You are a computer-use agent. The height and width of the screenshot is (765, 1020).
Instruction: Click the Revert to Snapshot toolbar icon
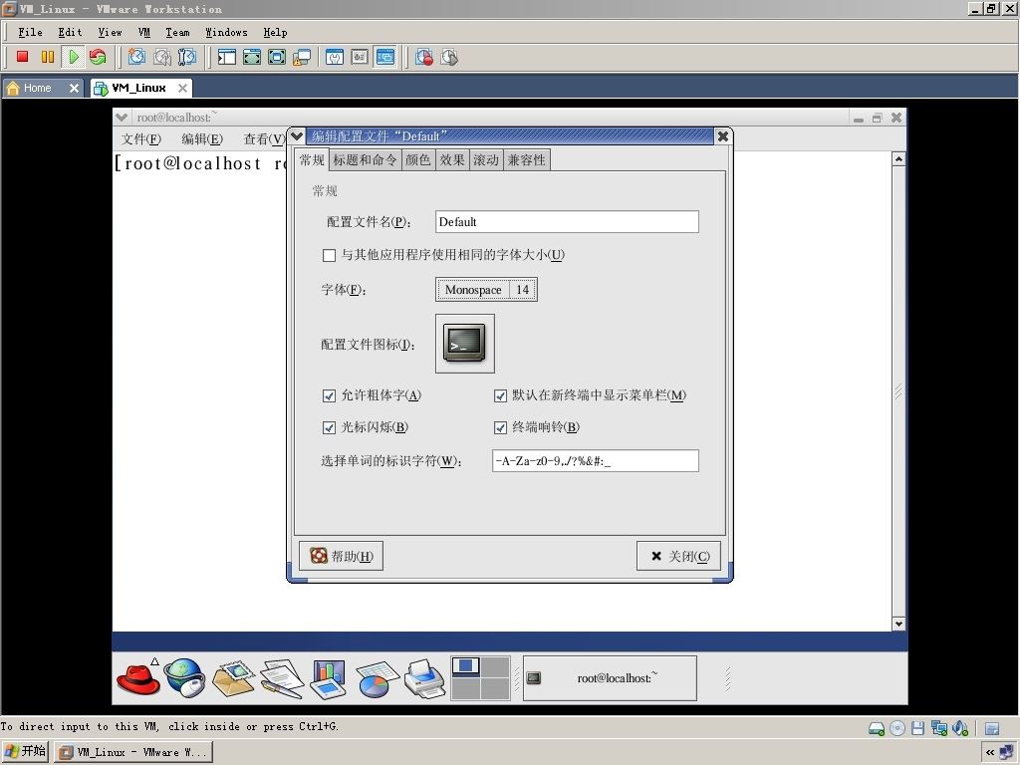162,57
